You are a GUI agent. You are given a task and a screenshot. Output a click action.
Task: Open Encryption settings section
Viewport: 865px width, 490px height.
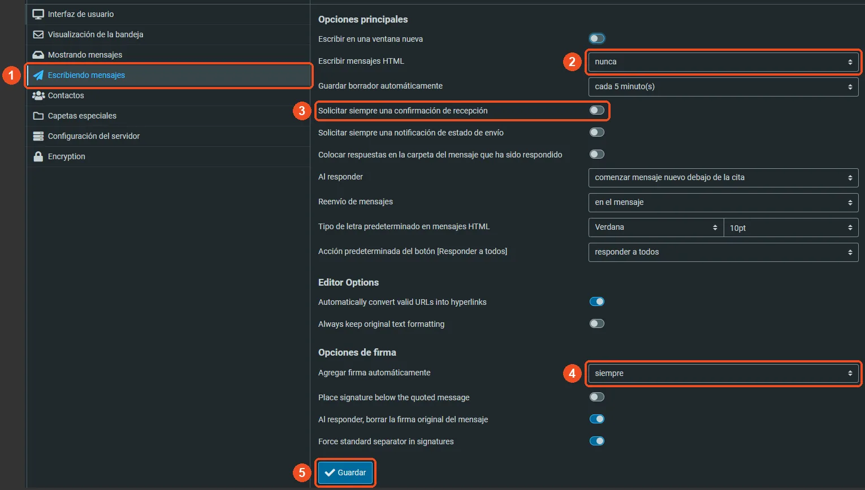[x=168, y=156]
